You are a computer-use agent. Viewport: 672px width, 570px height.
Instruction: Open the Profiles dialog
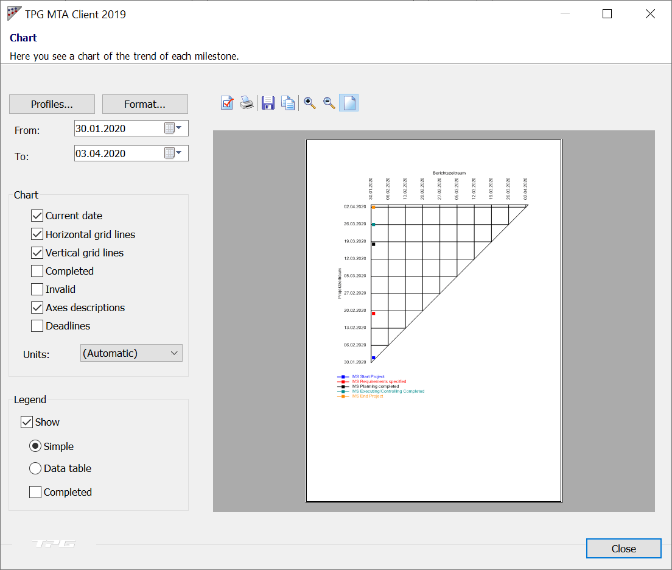click(x=52, y=104)
